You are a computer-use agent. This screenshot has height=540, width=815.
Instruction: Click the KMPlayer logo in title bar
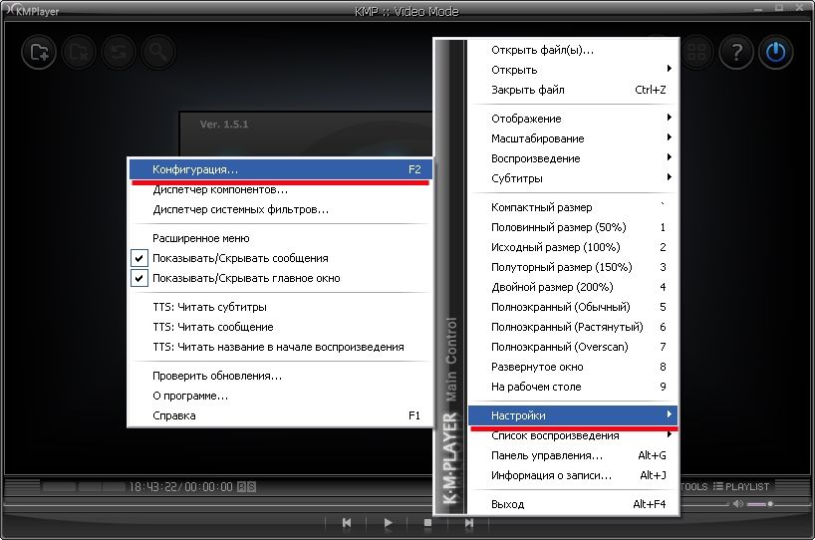coord(31,10)
